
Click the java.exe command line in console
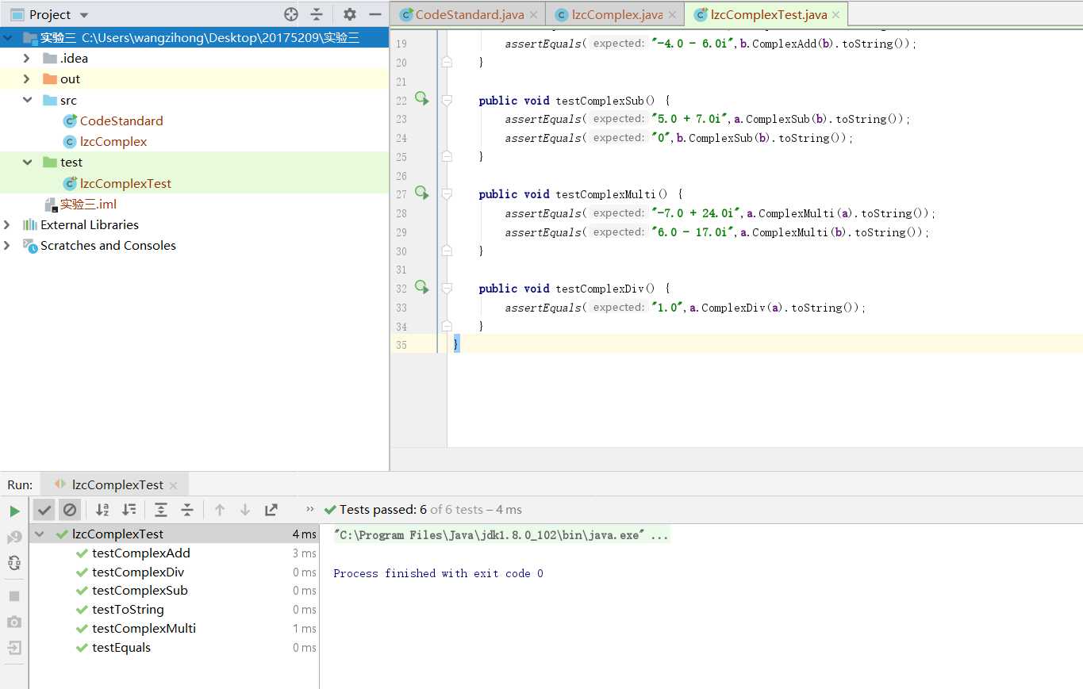tap(501, 535)
